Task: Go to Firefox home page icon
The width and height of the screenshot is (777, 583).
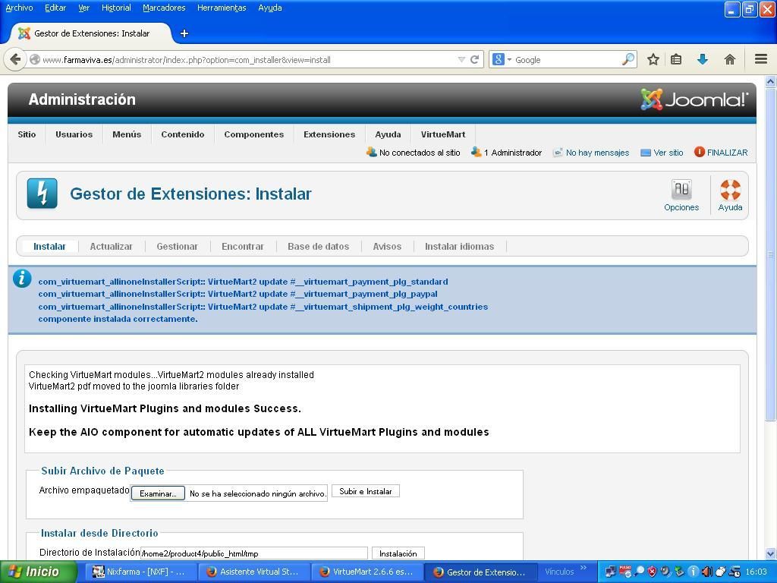Action: click(729, 59)
